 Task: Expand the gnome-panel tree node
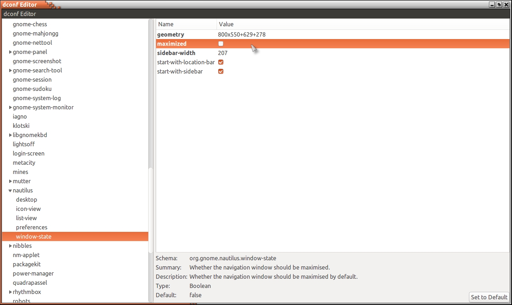10,52
